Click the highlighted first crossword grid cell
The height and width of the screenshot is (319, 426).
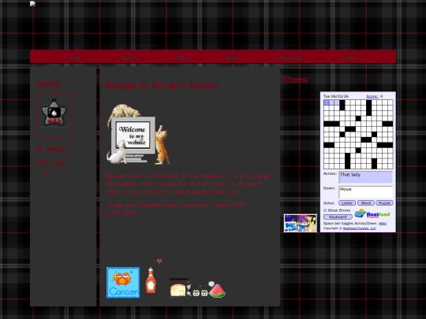click(327, 102)
